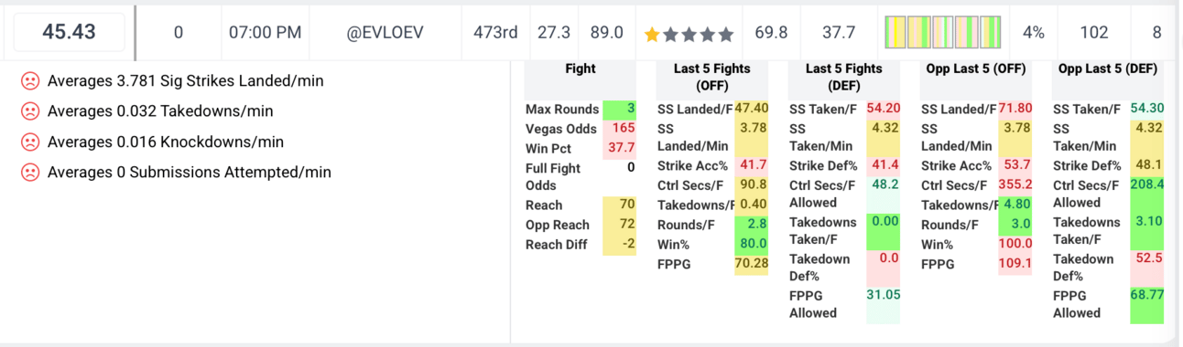This screenshot has height=347, width=1183.
Task: Click the 07:00 PM start time cell
Action: (x=265, y=33)
